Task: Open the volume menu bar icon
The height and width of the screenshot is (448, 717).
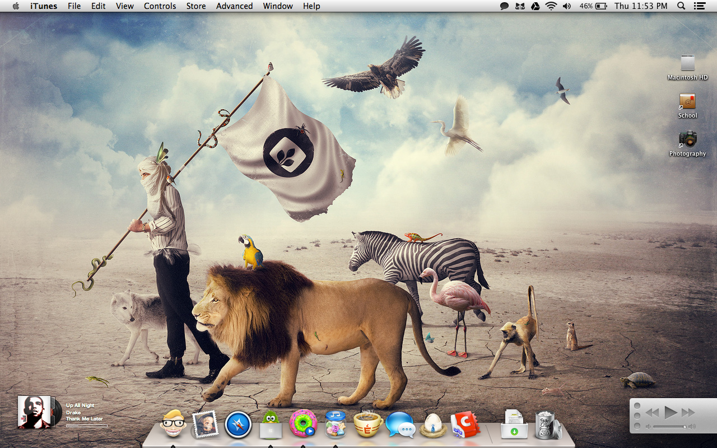Action: (567, 6)
